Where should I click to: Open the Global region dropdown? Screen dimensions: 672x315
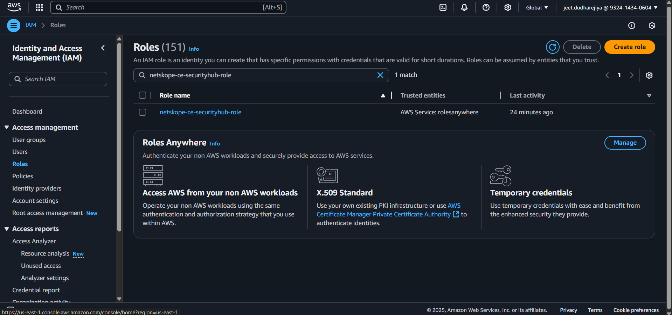click(x=537, y=8)
